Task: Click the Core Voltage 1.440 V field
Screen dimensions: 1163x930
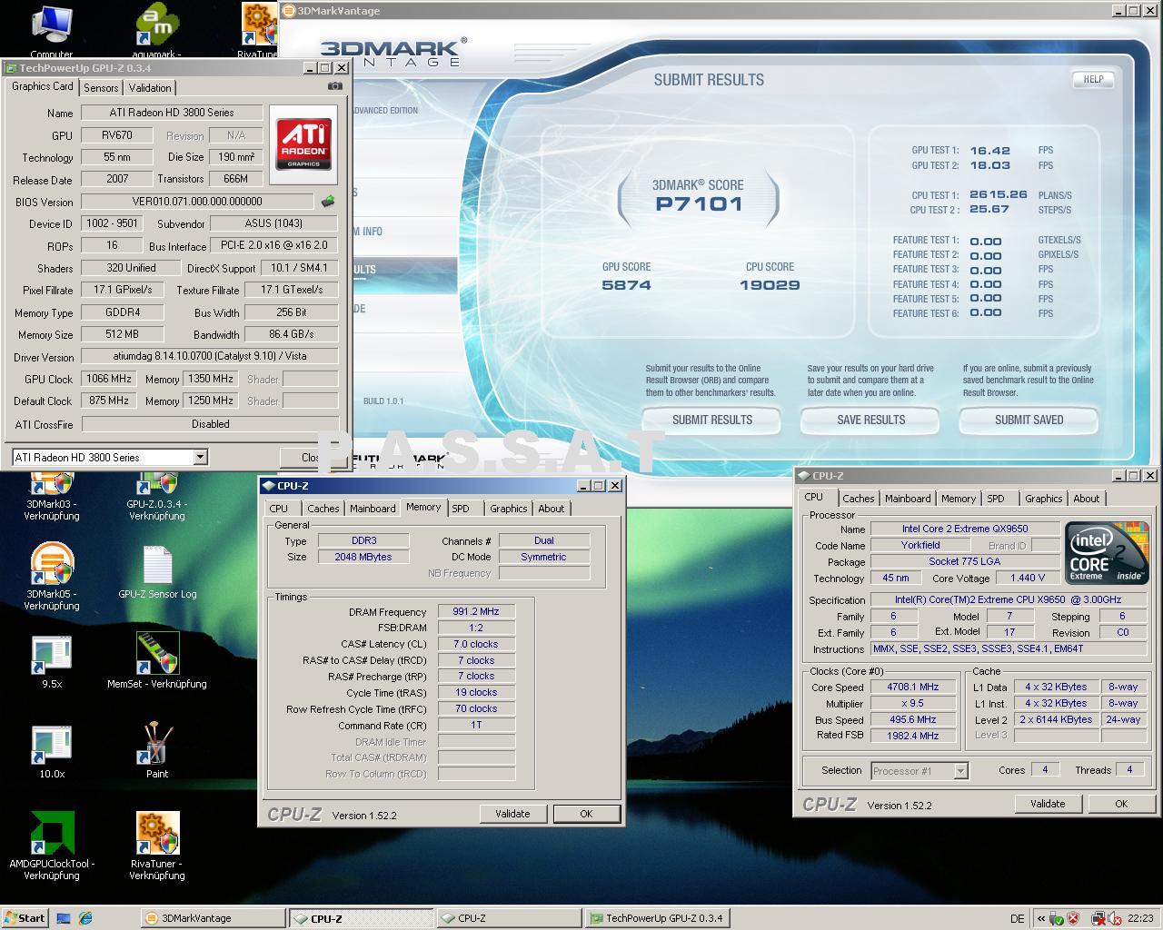Action: (x=1028, y=578)
